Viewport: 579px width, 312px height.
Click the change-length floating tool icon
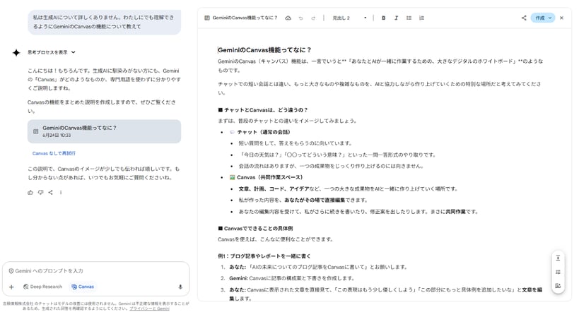pos(558,258)
